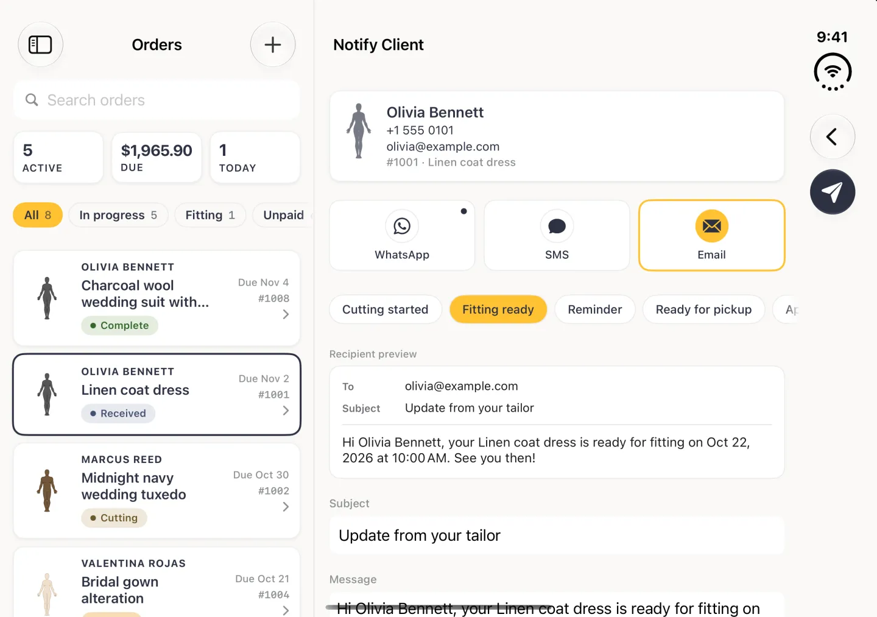
Task: Open the 1 Today stat card
Action: 255,157
